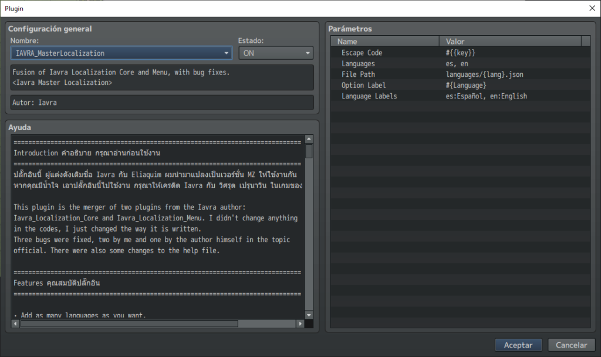Open the Nombre plugin name dropdown
Screen dimensions: 601x357
(121, 53)
